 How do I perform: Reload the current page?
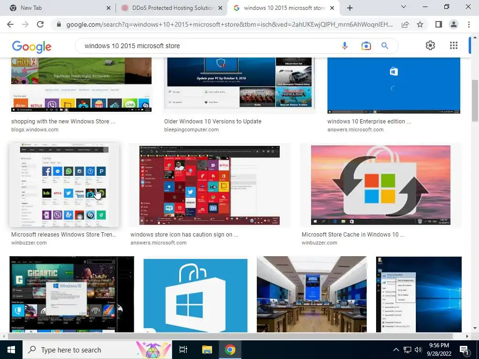coord(40,24)
